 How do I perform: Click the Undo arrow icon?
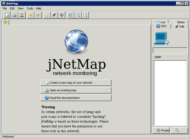pyautogui.click(x=30, y=15)
